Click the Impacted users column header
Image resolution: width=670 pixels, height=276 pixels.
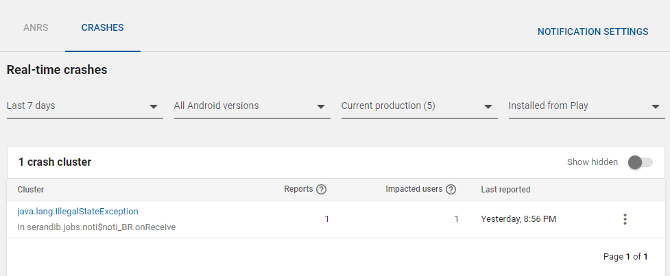414,190
